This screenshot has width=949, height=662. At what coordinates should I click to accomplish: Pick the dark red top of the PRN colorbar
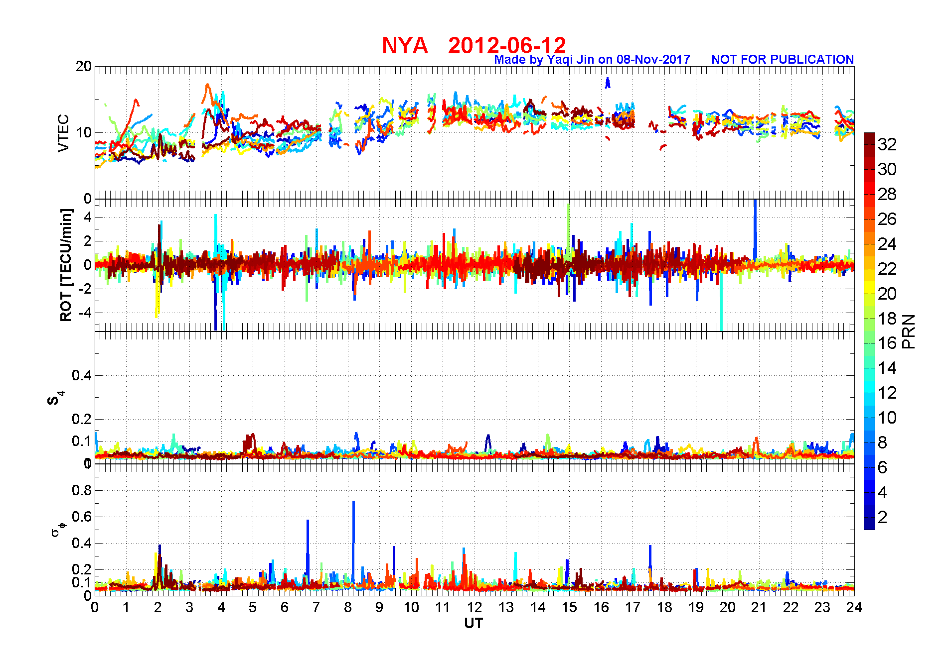coord(869,138)
